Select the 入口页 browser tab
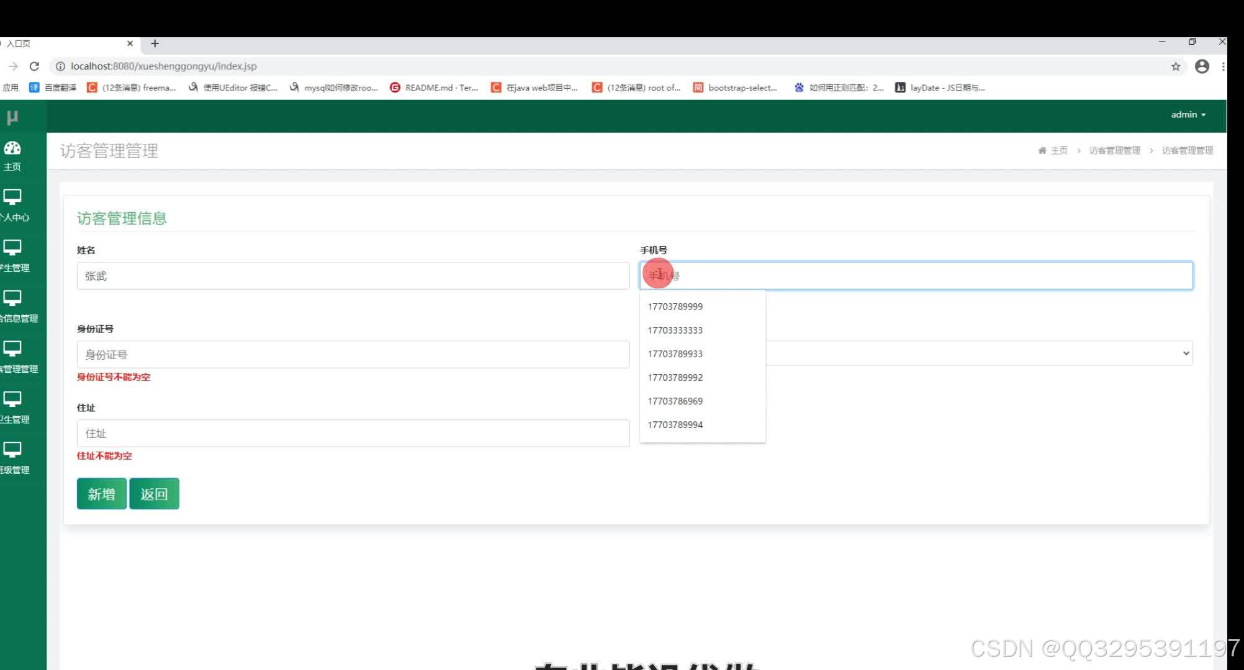The height and width of the screenshot is (670, 1244). pos(68,43)
